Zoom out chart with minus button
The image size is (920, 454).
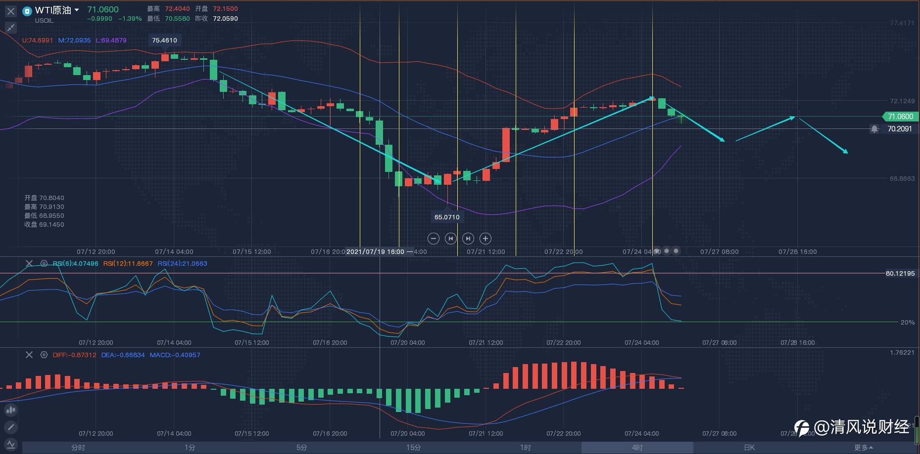coord(434,239)
